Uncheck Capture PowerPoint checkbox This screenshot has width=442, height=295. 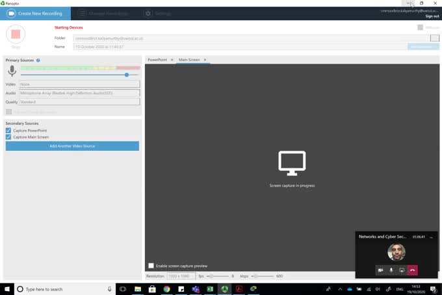(x=8, y=131)
